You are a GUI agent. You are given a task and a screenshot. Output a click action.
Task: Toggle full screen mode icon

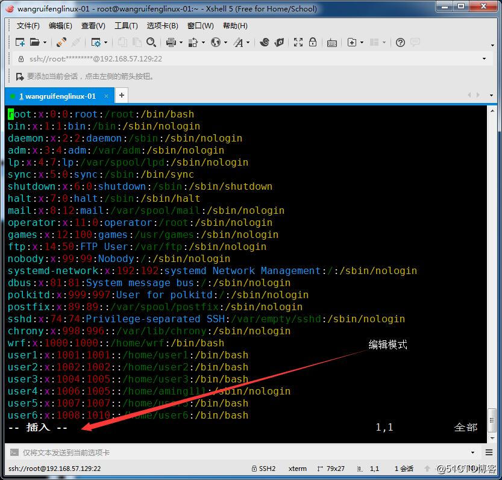coord(298,42)
